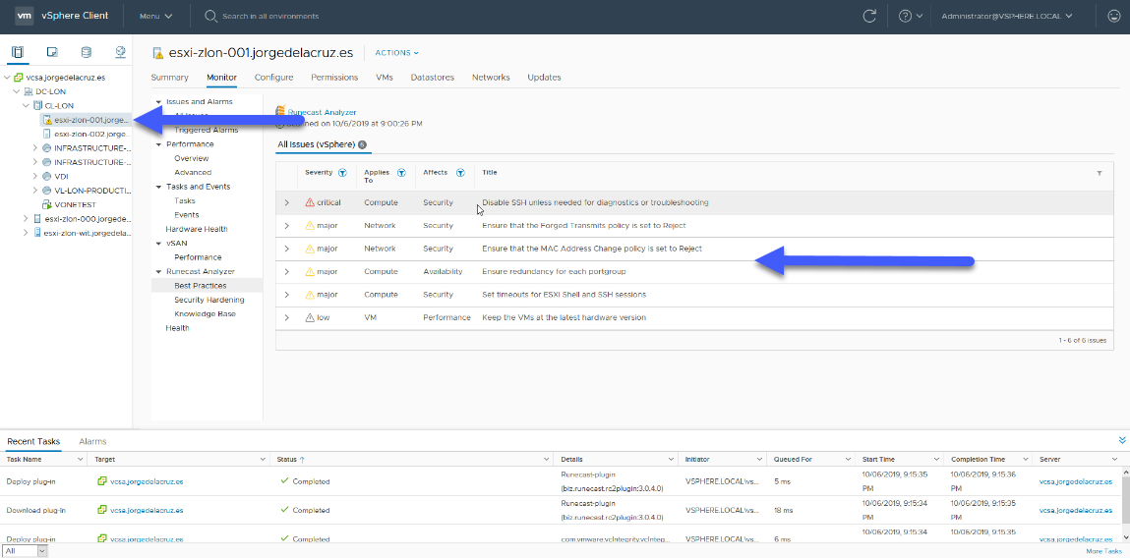Switch to the Updates tab
This screenshot has width=1130, height=558.
click(544, 77)
